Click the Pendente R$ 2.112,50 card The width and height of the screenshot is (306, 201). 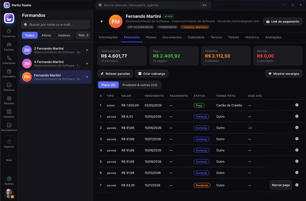tap(226, 56)
